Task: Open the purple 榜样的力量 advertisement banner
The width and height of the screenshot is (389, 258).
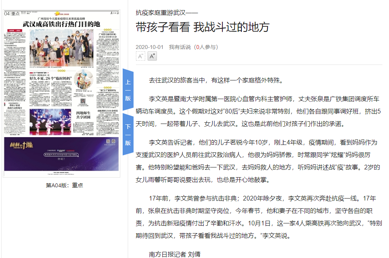Action: [61, 154]
